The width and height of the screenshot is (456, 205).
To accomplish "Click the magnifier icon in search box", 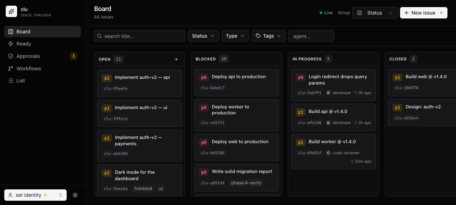I will point(99,36).
